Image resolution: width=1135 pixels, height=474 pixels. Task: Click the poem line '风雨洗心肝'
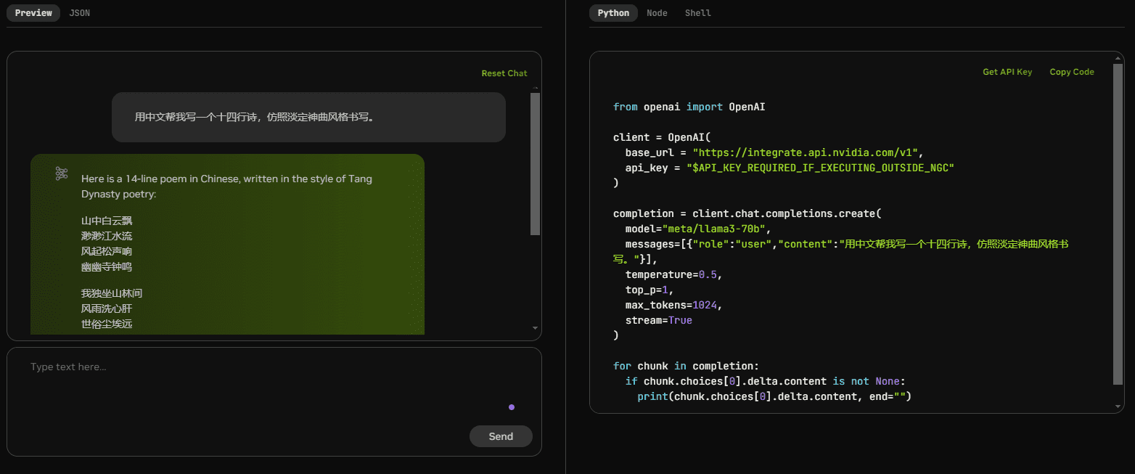click(107, 308)
